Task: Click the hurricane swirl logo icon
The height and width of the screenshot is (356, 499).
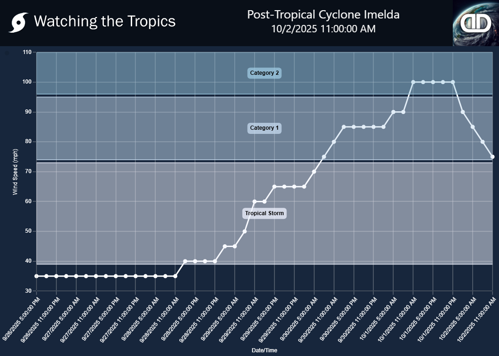Action: [18, 23]
